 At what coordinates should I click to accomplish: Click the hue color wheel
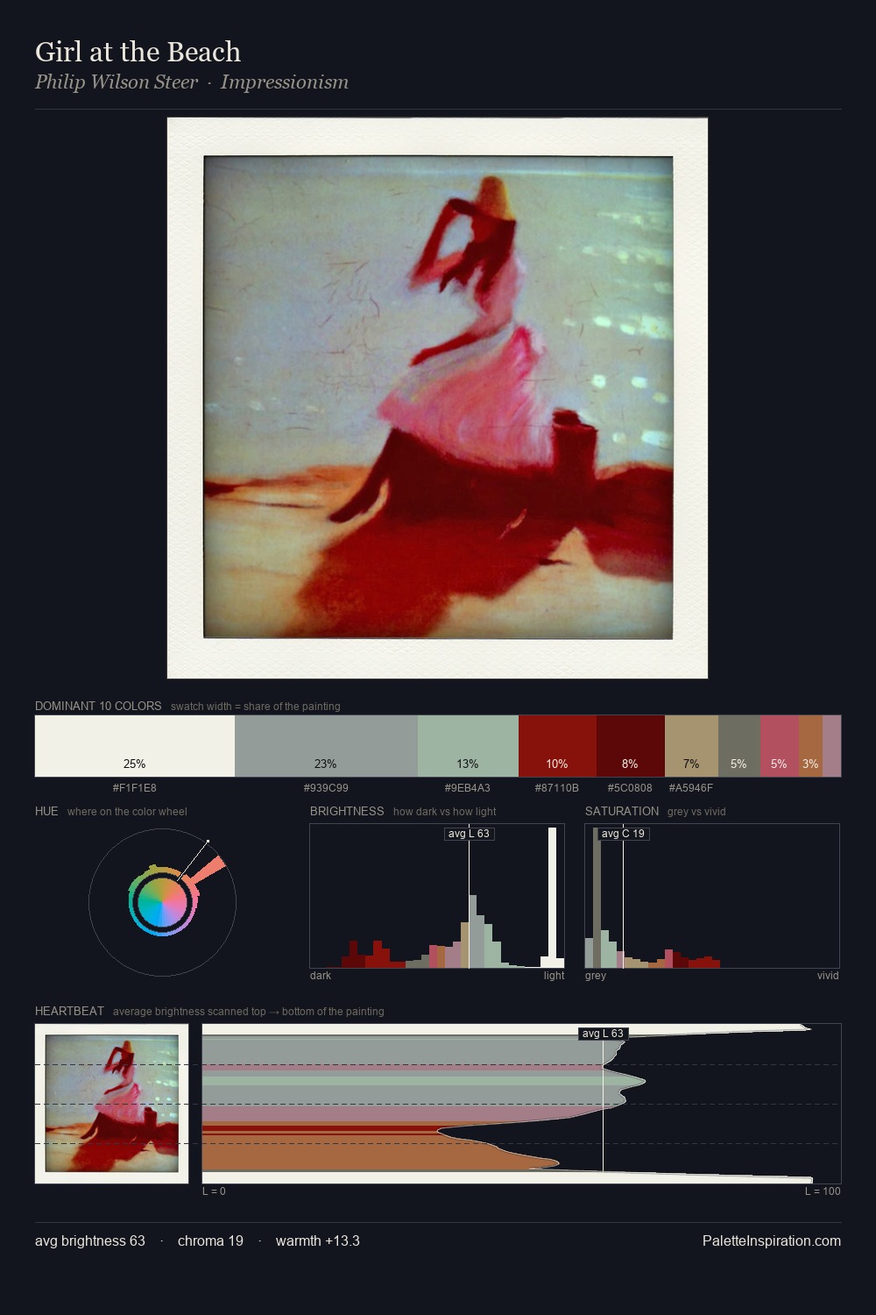tap(162, 902)
